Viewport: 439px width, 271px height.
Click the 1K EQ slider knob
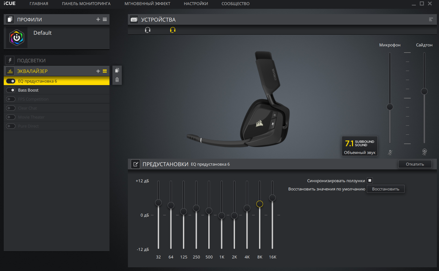(222, 216)
